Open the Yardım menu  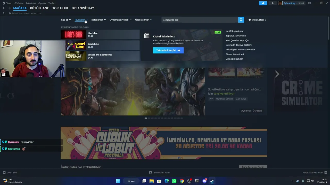pyautogui.click(x=52, y=3)
